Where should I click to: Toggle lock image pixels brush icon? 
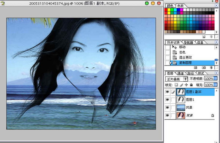click(181, 85)
